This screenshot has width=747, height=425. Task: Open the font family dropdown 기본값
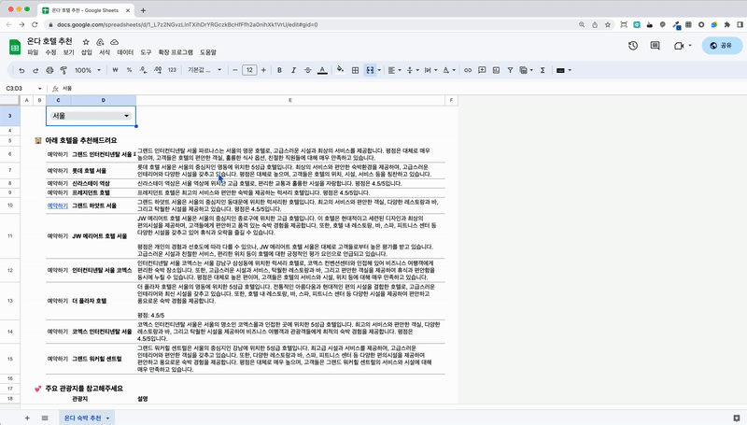[204, 70]
